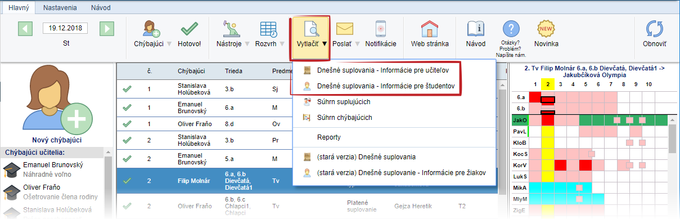This screenshot has height=219, width=680.
Task: Select Oliver Fraňo in absent teachers list
Action: [x=53, y=191]
